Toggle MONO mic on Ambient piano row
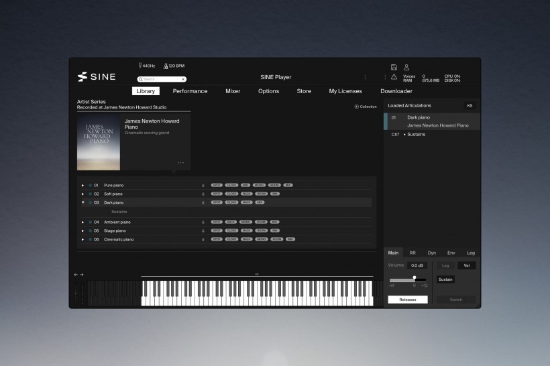550x366 pixels. coord(245,222)
